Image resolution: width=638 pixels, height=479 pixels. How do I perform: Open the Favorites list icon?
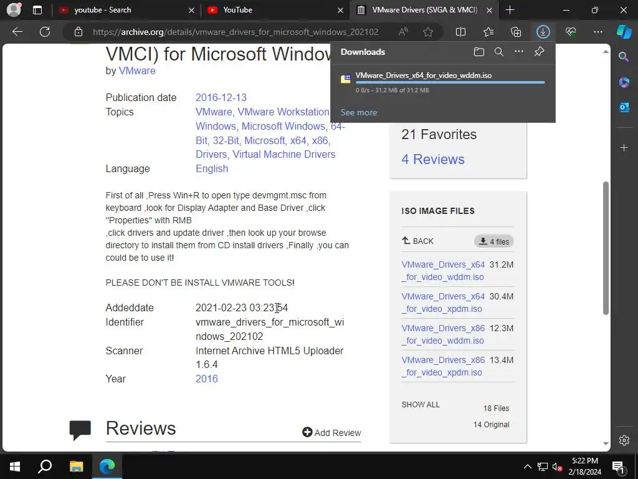click(488, 32)
